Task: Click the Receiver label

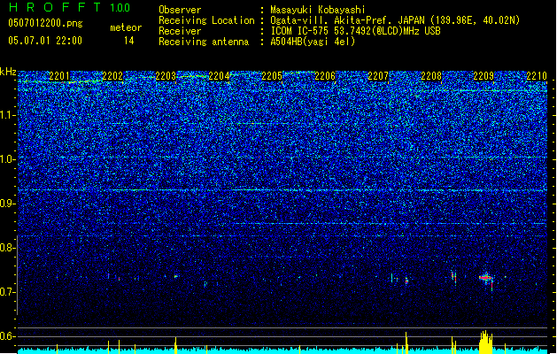Action: (180, 31)
